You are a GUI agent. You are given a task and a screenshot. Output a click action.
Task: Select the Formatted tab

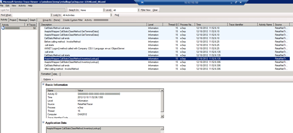click(46, 74)
